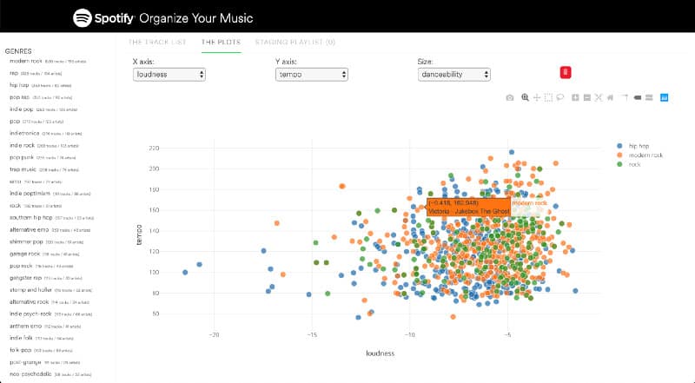Image resolution: width=695 pixels, height=383 pixels.
Task: Toggle hip hop series in legend
Action: 638,145
